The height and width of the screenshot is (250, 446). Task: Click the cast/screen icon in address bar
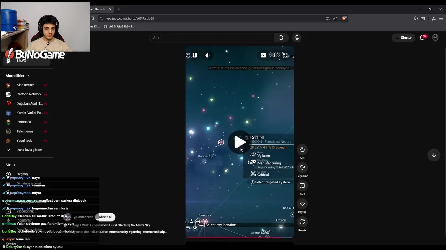[328, 18]
